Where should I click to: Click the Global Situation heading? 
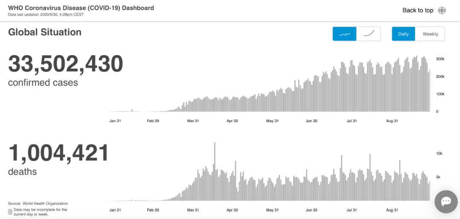[x=45, y=32]
